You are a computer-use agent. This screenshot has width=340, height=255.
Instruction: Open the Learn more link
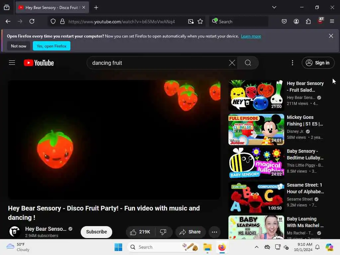click(x=251, y=36)
